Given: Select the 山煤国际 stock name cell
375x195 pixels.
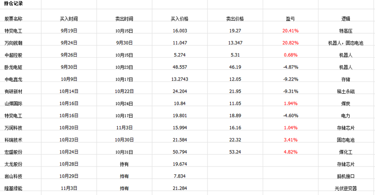Looking at the screenshot, I should [13, 103].
